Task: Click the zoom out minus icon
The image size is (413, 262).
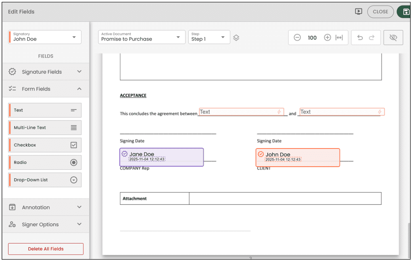Action: 297,37
